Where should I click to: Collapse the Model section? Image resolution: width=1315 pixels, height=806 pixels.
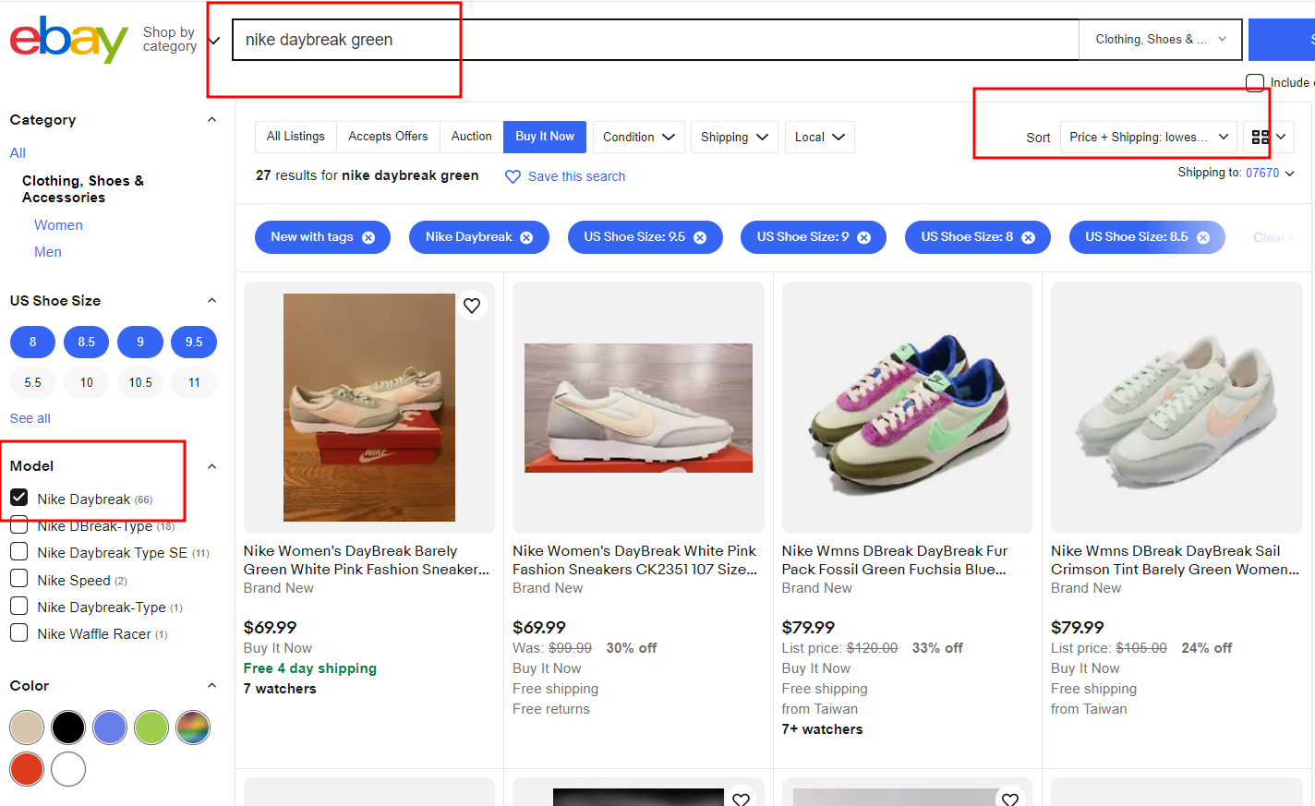pos(211,466)
